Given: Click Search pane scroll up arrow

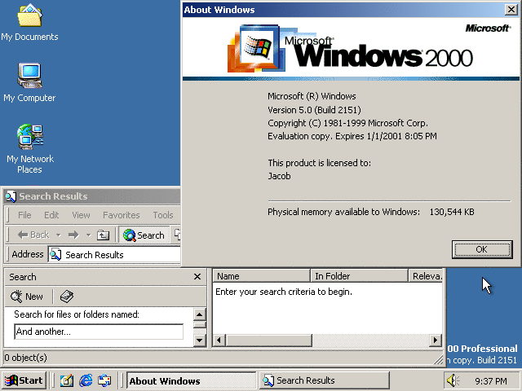Looking at the screenshot, I should [x=199, y=314].
